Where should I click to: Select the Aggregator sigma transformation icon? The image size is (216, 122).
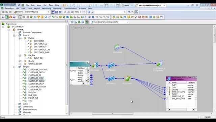coord(42,17)
